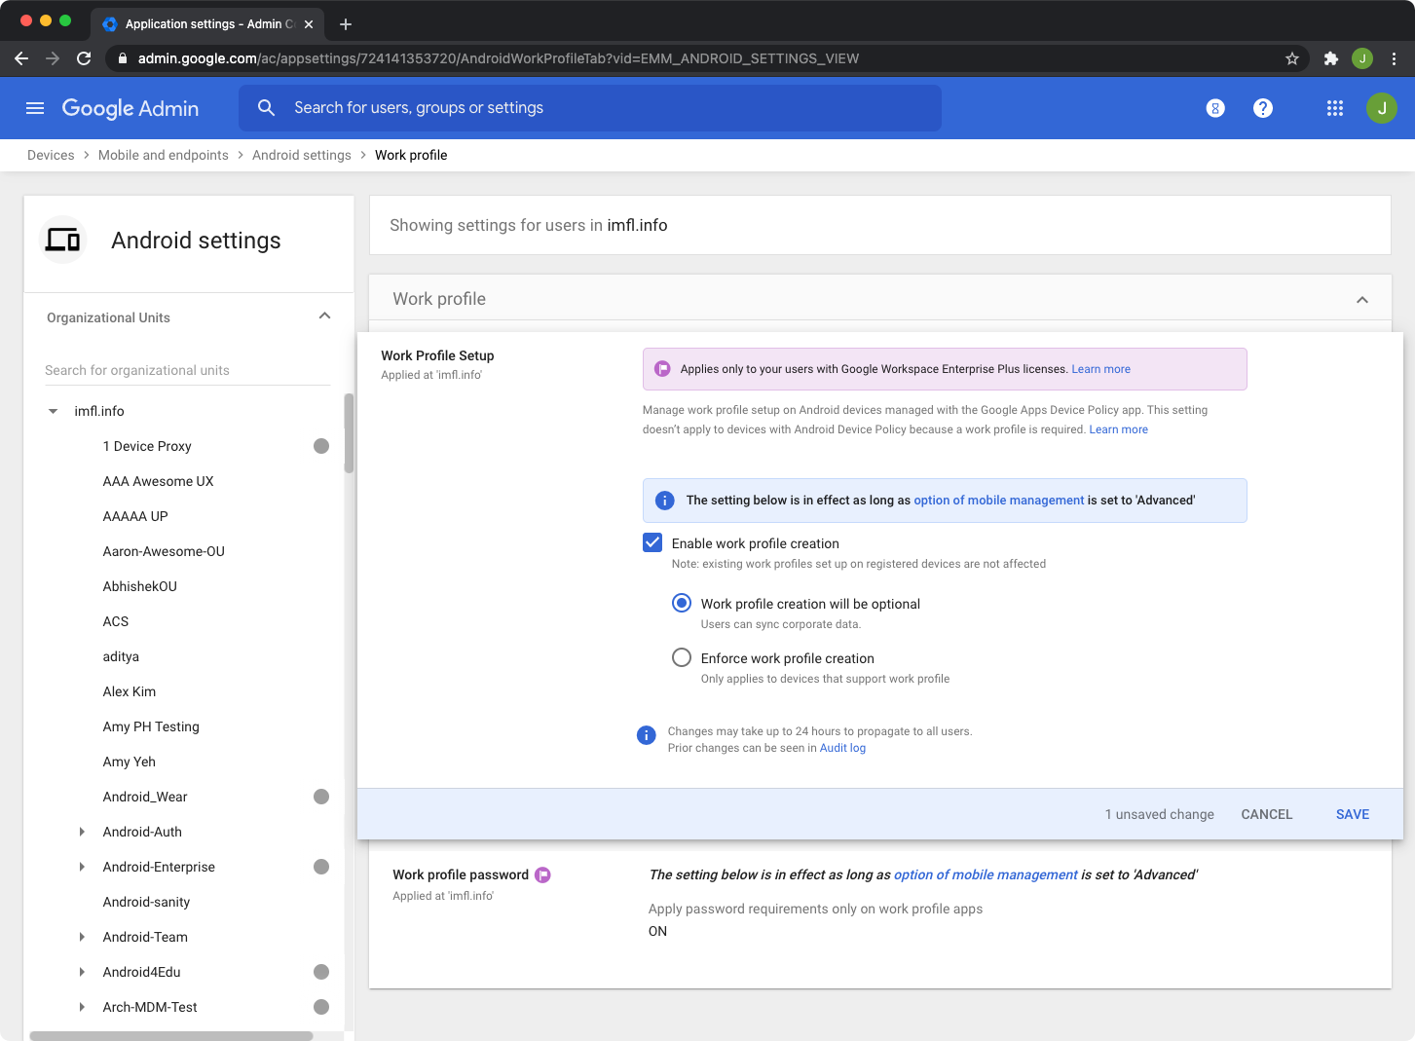Expand the Android-Team org unit
The image size is (1415, 1041).
point(82,937)
